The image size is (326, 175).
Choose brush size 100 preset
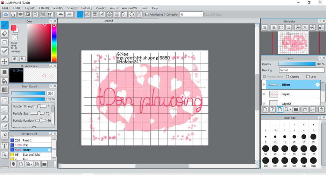tap(304, 150)
